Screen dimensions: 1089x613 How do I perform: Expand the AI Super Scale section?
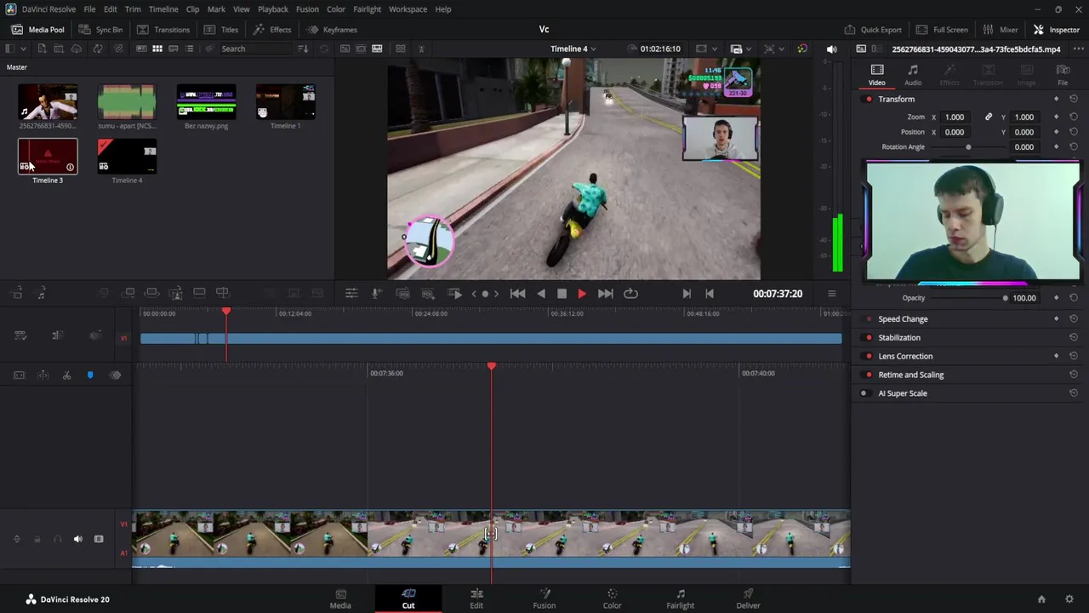click(x=903, y=393)
